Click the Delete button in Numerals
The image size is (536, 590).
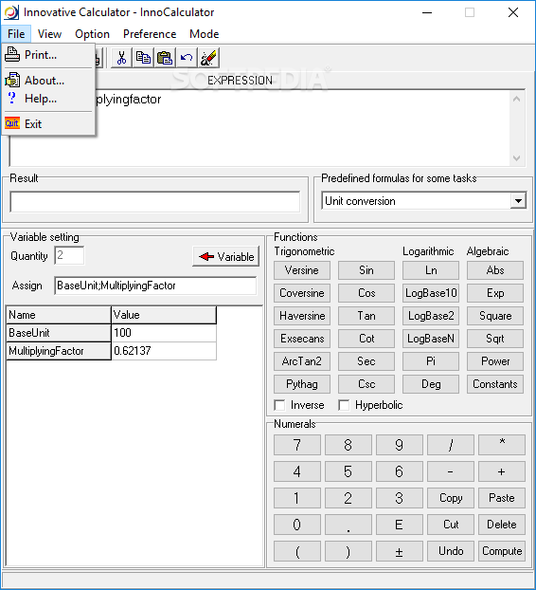502,525
